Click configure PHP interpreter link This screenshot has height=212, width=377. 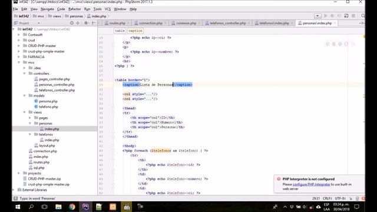click(311, 184)
